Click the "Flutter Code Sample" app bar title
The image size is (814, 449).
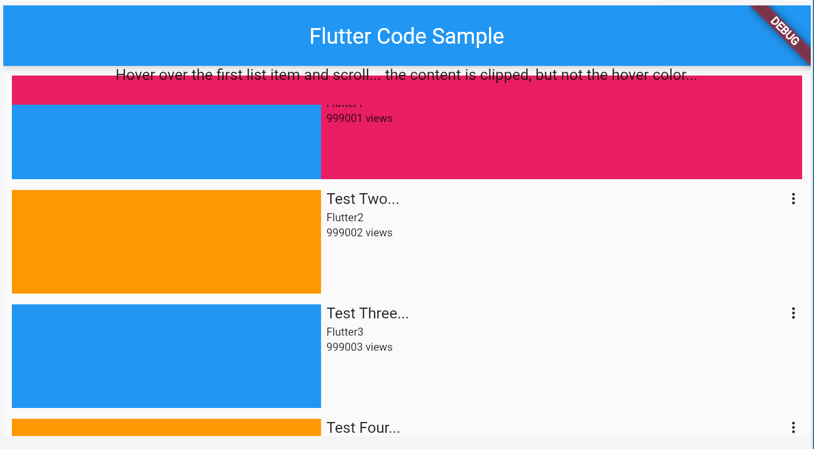tap(406, 36)
